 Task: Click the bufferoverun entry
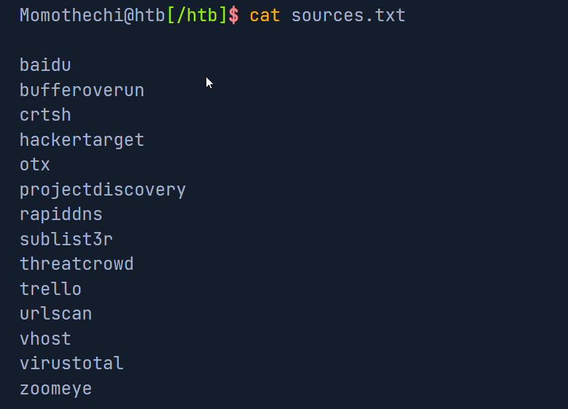pyautogui.click(x=82, y=89)
